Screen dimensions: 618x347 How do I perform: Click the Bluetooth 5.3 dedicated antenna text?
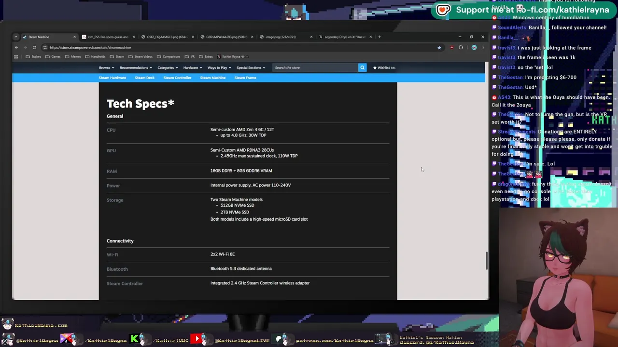(x=241, y=268)
